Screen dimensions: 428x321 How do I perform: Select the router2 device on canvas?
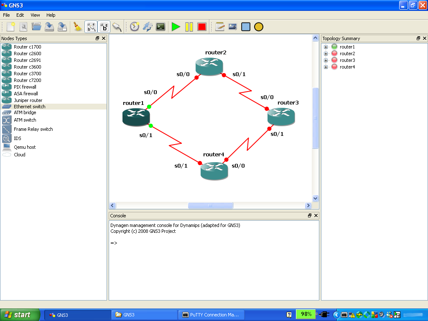point(209,66)
